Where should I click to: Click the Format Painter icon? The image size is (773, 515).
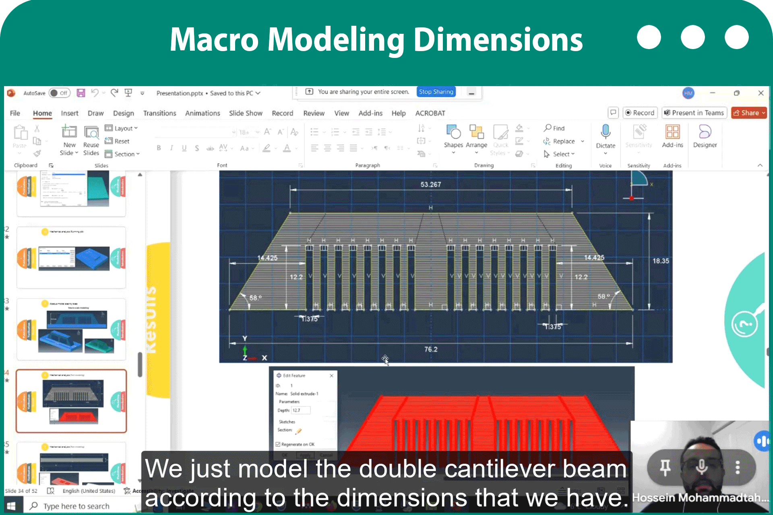(37, 153)
